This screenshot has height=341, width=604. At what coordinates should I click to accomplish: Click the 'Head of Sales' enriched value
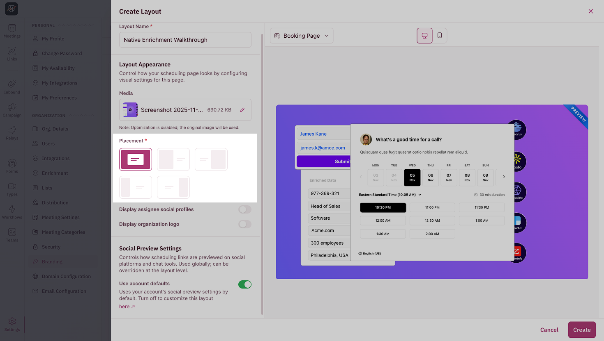click(x=329, y=206)
